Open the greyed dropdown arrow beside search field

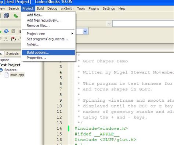point(109,23)
